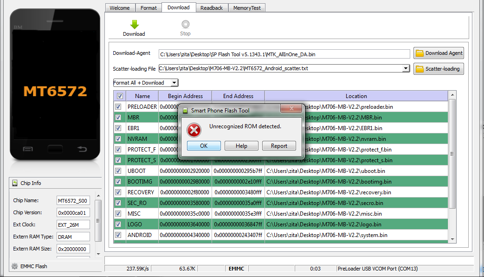Click the partition table scrollbar thumb
484x277 pixels.
point(452,154)
